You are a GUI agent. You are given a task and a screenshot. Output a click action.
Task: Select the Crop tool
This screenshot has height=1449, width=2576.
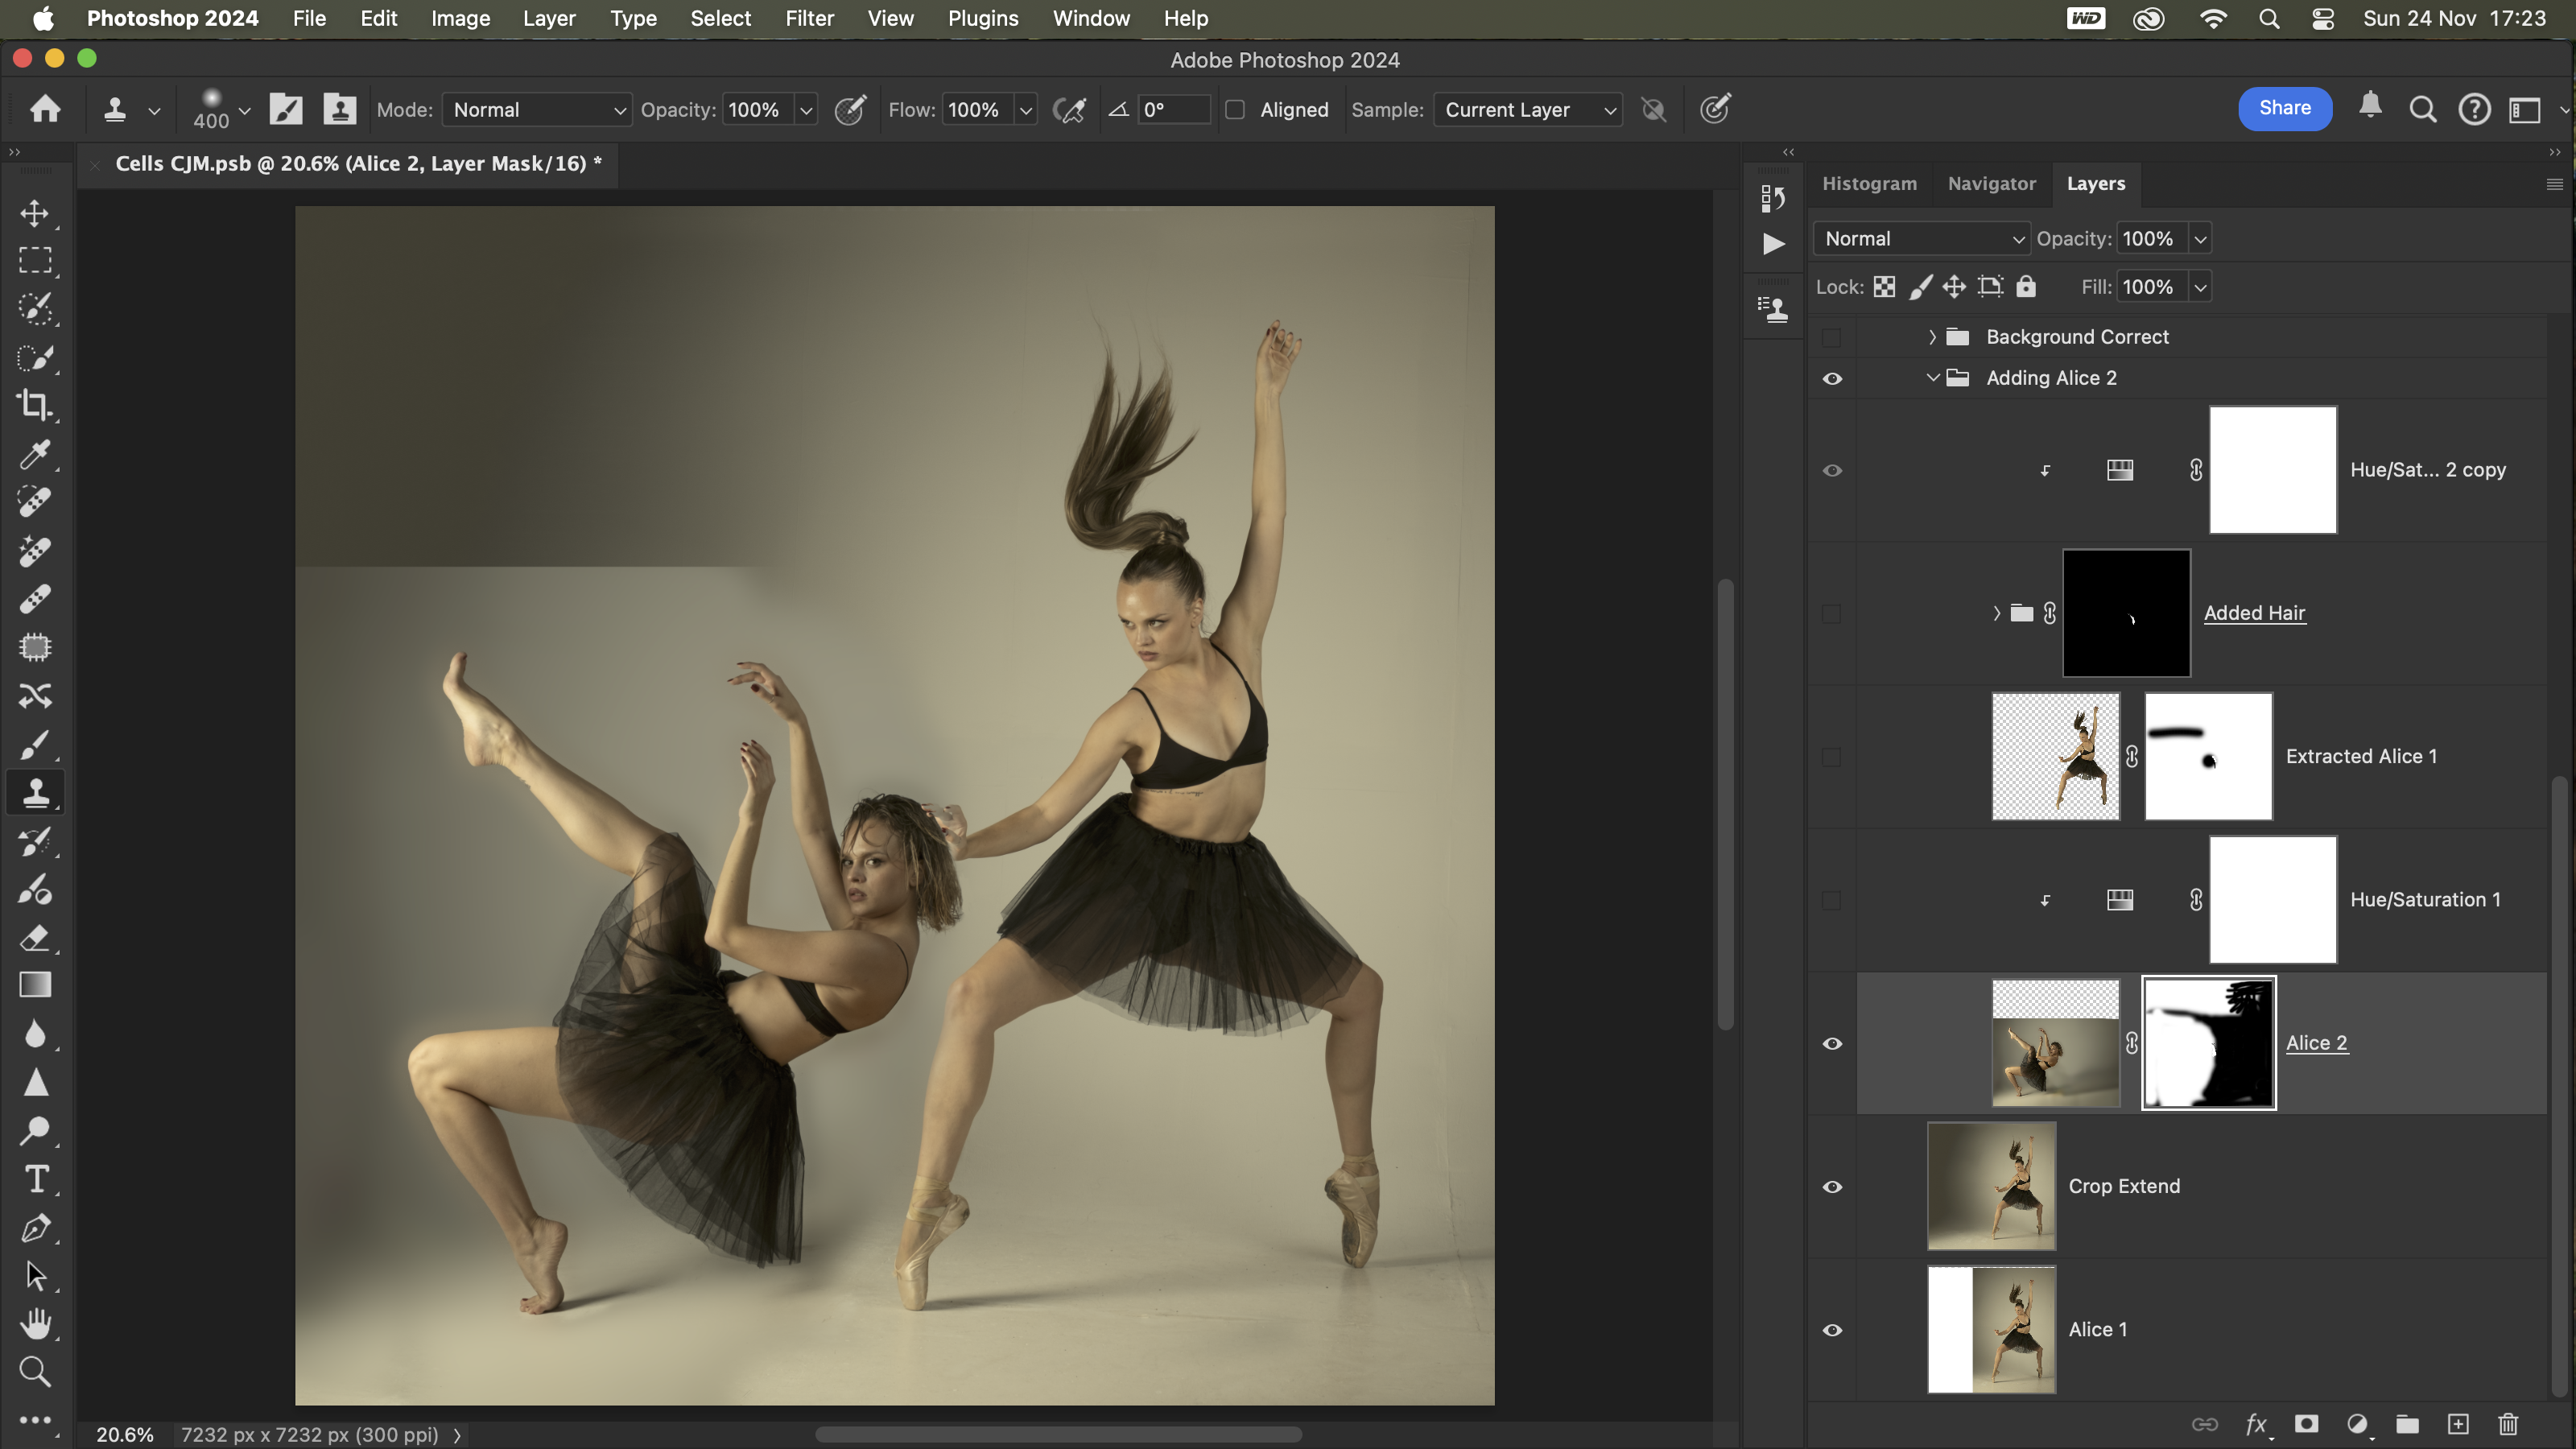pyautogui.click(x=34, y=405)
